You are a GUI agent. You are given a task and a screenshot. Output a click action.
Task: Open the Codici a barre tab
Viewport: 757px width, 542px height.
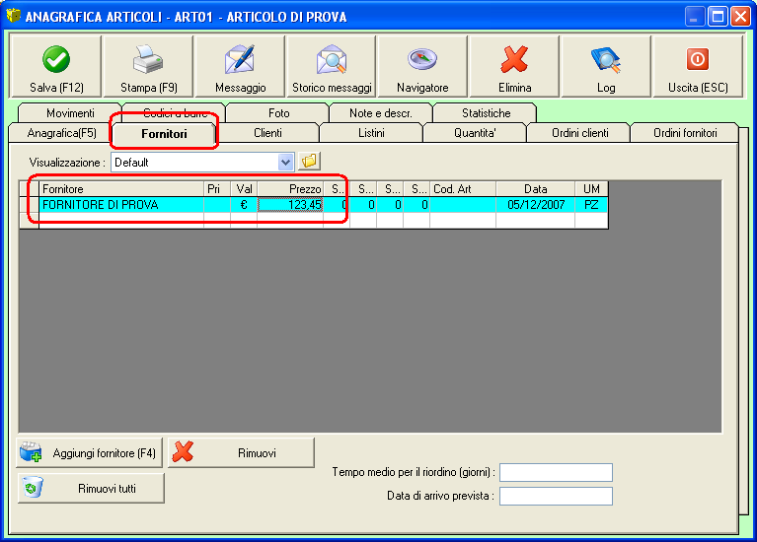[175, 113]
